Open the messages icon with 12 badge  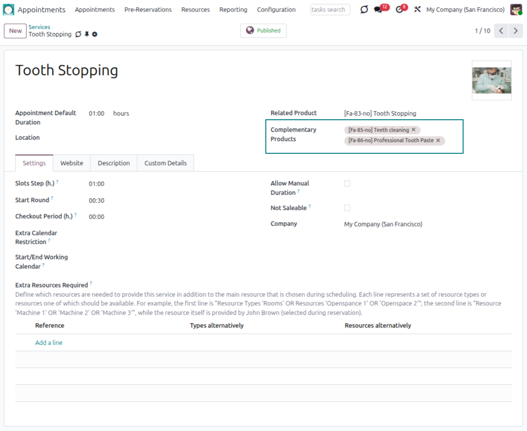pos(378,10)
